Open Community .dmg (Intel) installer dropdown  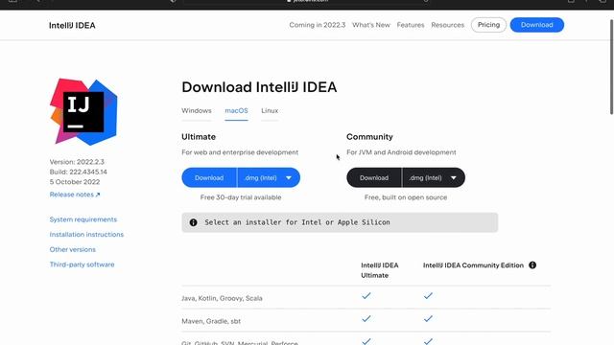[x=434, y=177]
